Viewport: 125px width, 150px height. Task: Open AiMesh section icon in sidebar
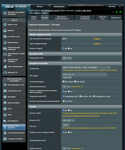(x=5, y=31)
